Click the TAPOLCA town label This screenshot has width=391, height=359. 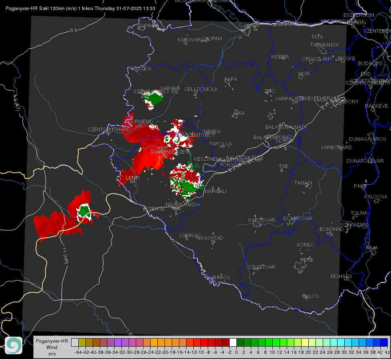(x=220, y=144)
